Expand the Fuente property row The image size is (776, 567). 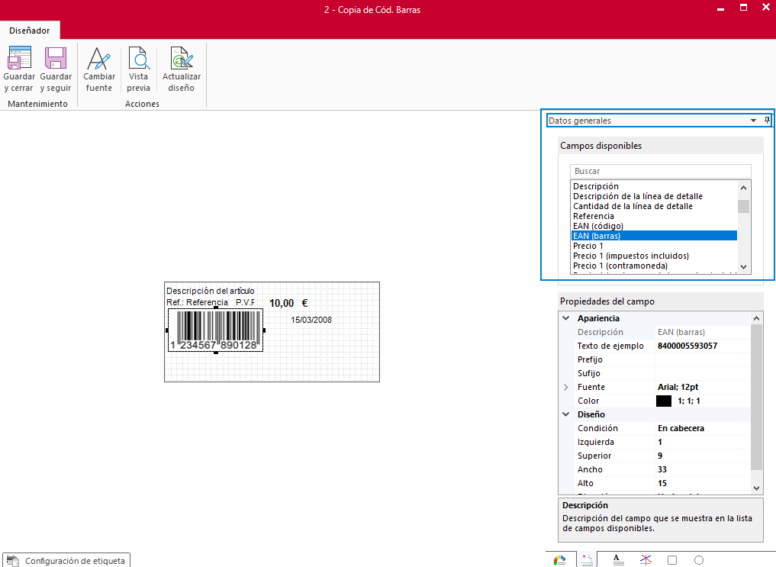click(x=566, y=387)
